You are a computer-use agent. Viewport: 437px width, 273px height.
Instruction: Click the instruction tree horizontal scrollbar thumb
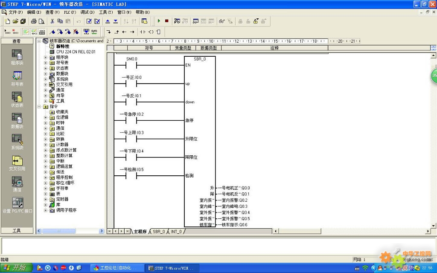coord(58,231)
